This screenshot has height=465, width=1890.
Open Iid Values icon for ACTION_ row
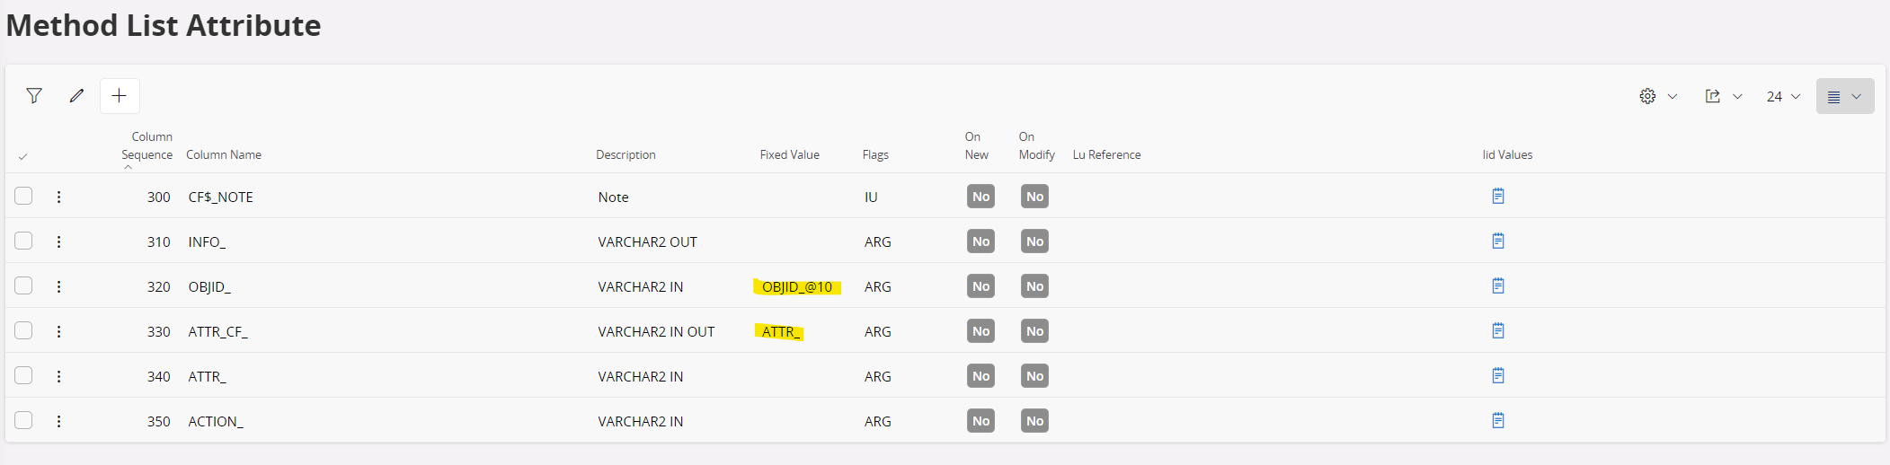(1497, 421)
